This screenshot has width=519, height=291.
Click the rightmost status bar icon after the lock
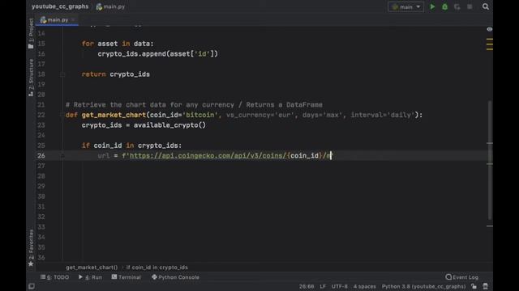(485, 286)
